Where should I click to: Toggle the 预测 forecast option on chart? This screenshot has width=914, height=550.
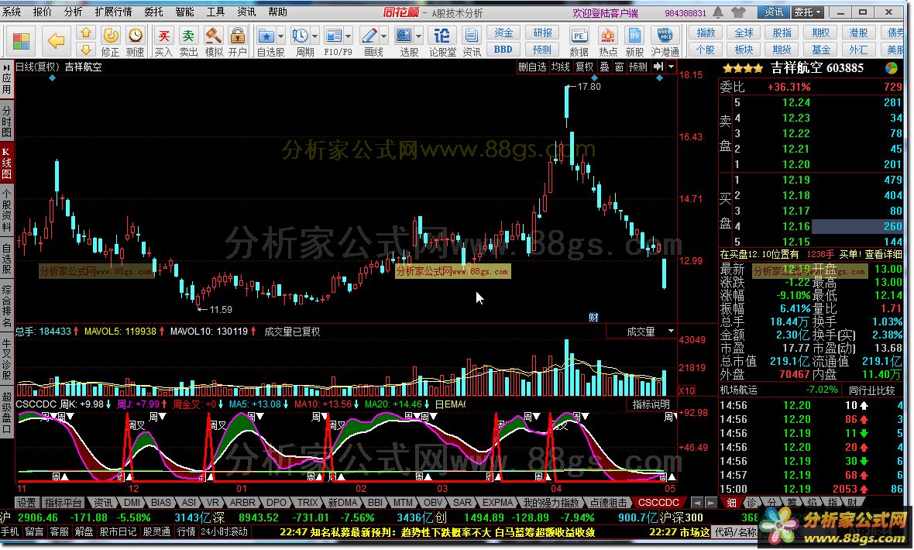pyautogui.click(x=637, y=67)
